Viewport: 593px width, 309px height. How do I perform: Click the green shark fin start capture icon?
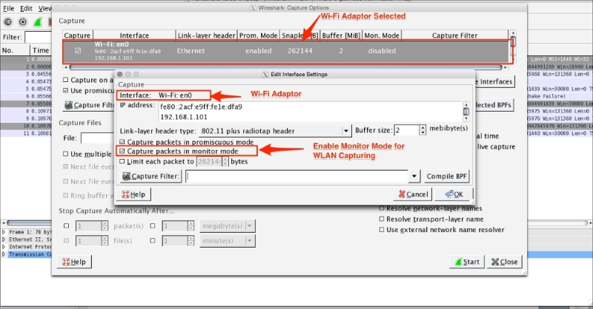pyautogui.click(x=38, y=22)
